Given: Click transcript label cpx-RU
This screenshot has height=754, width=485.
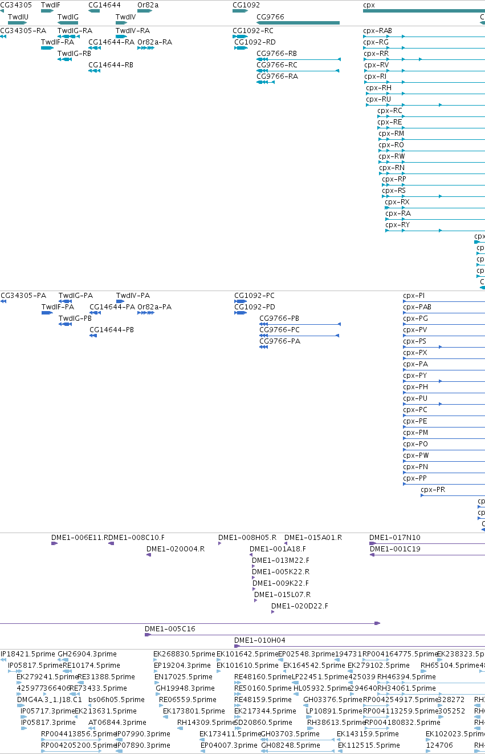Looking at the screenshot, I should [x=378, y=99].
